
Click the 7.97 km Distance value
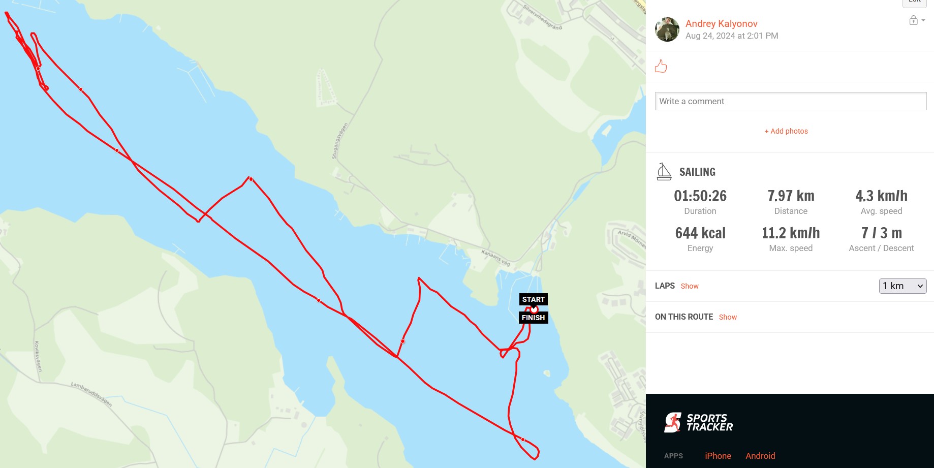click(791, 196)
